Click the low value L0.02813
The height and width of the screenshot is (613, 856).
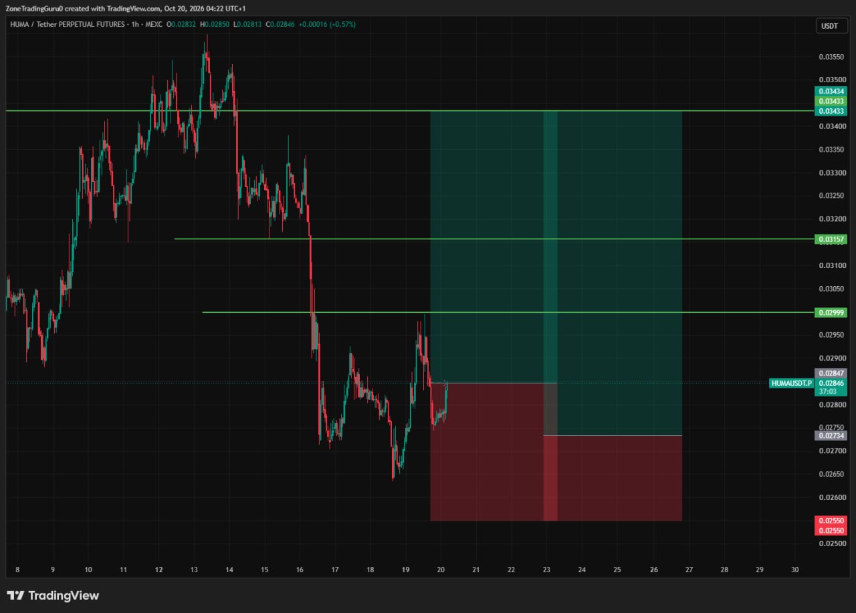click(x=247, y=24)
